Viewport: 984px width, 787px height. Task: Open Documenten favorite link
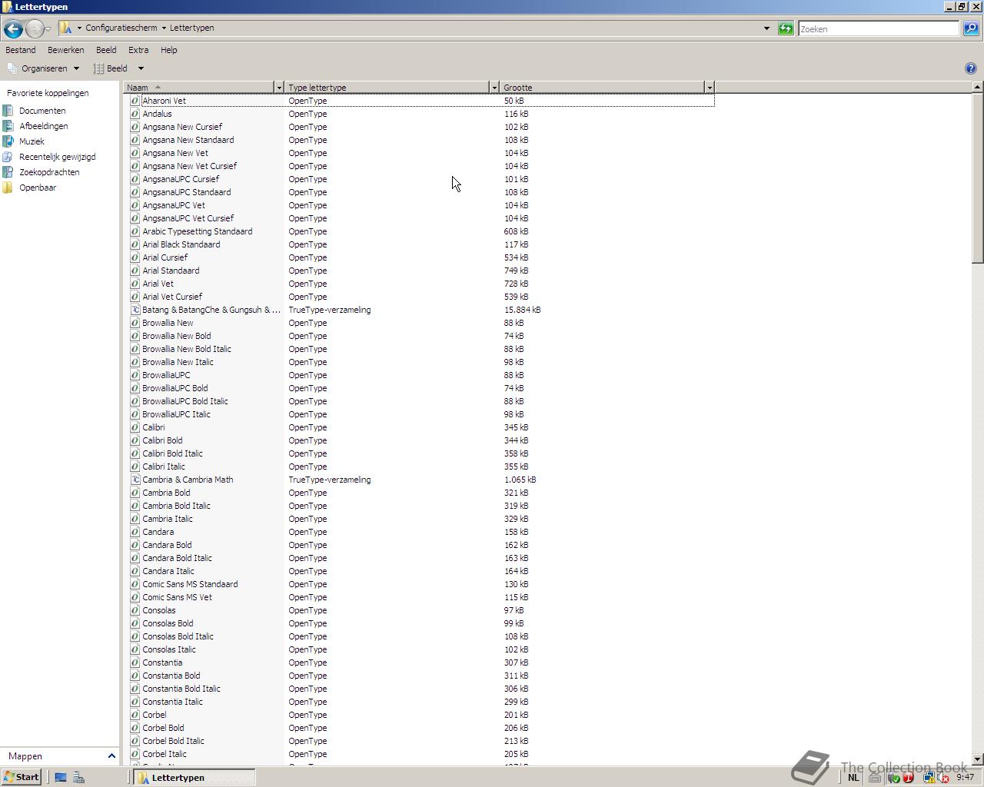(x=42, y=111)
